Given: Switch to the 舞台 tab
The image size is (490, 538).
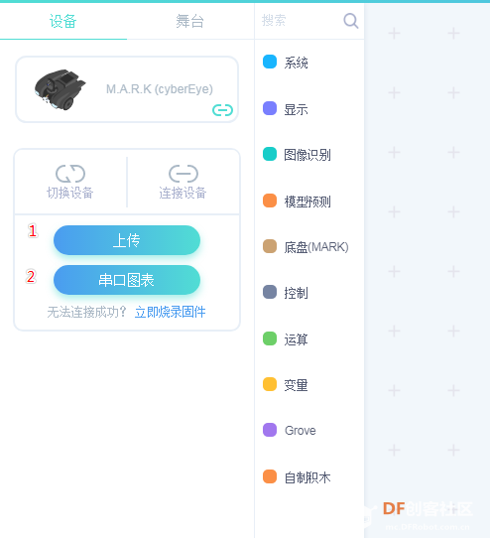Looking at the screenshot, I should pos(190,21).
